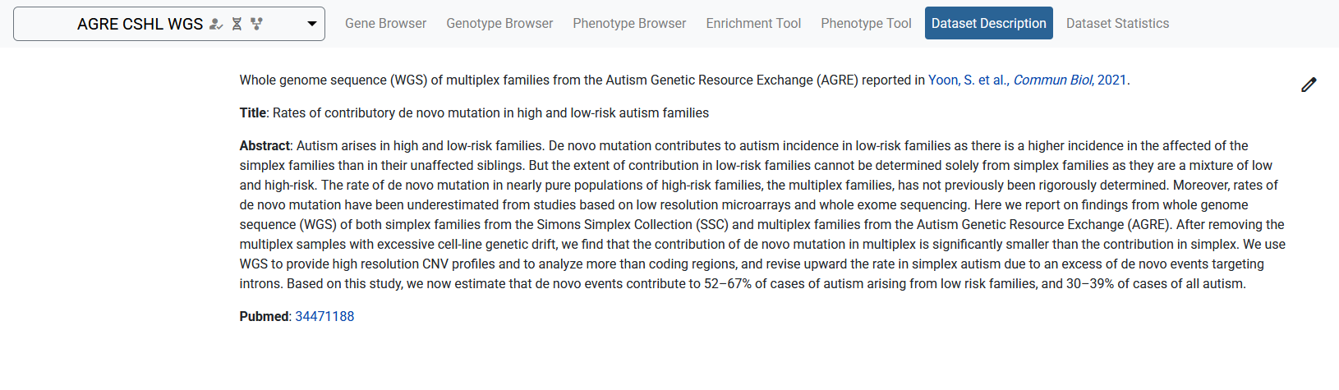The image size is (1339, 390).
Task: Click the pedigree tree icon in dataset selector
Action: click(x=256, y=24)
